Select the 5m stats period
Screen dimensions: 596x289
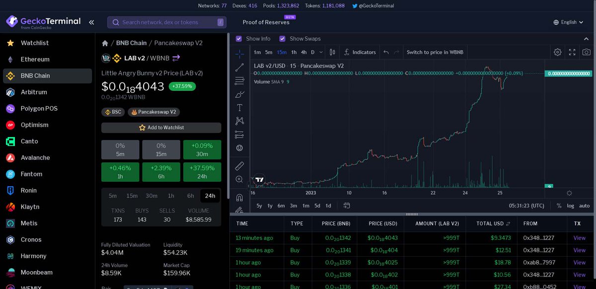113,196
